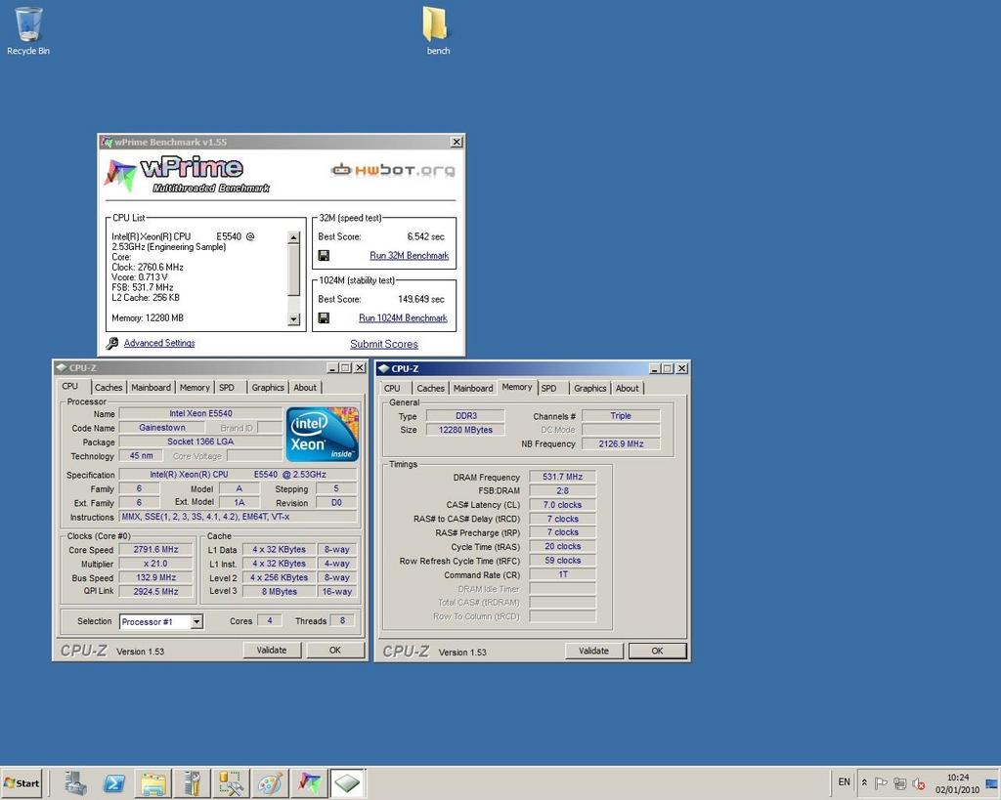Click the Snipping Tool taskbar button
Image resolution: width=1001 pixels, height=800 pixels.
point(231,782)
